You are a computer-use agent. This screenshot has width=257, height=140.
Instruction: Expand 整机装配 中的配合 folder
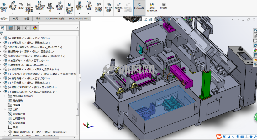click(5, 96)
